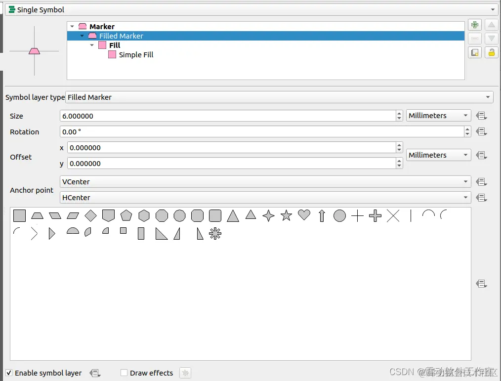The image size is (501, 381).
Task: Choose the trapezoid marker shape
Action: [x=38, y=216]
